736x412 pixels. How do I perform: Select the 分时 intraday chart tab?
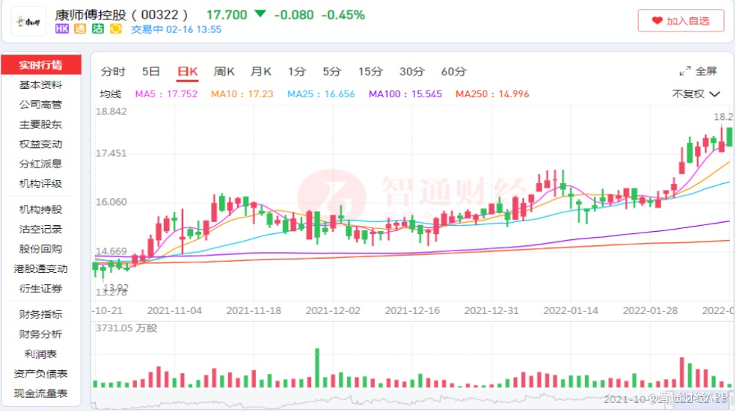pyautogui.click(x=113, y=72)
